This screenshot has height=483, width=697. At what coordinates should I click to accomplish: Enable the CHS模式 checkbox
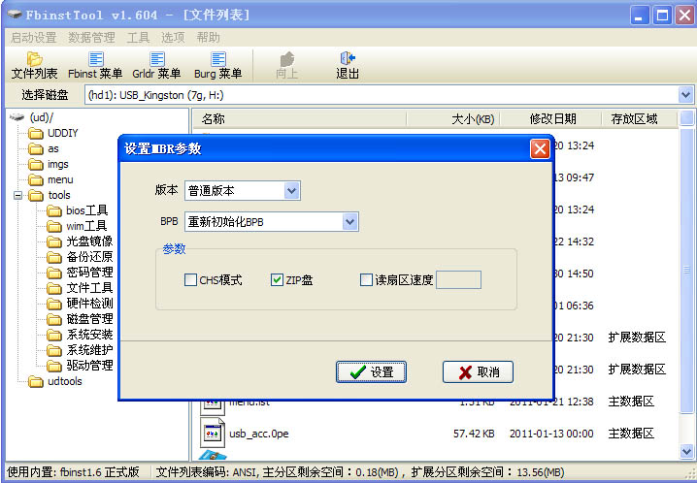(190, 279)
